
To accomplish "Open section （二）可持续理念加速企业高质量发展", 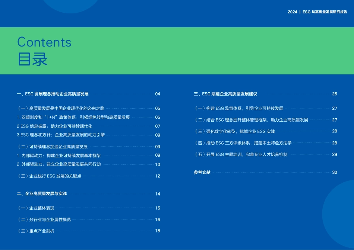I will pos(52,147).
